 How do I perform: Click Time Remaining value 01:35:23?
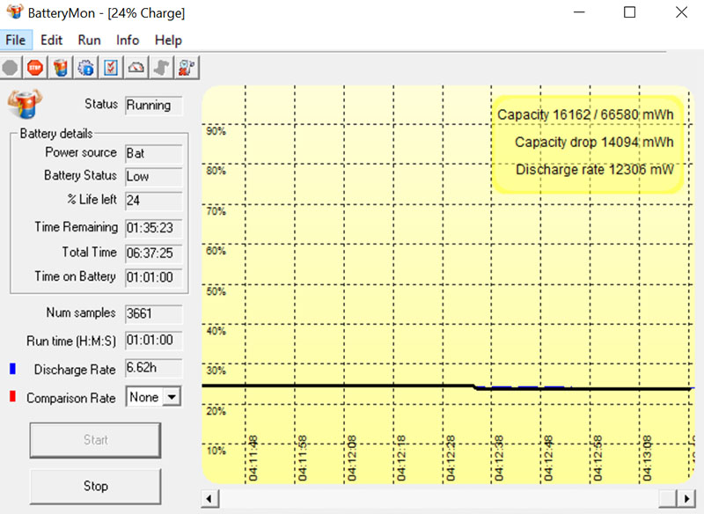tap(153, 228)
